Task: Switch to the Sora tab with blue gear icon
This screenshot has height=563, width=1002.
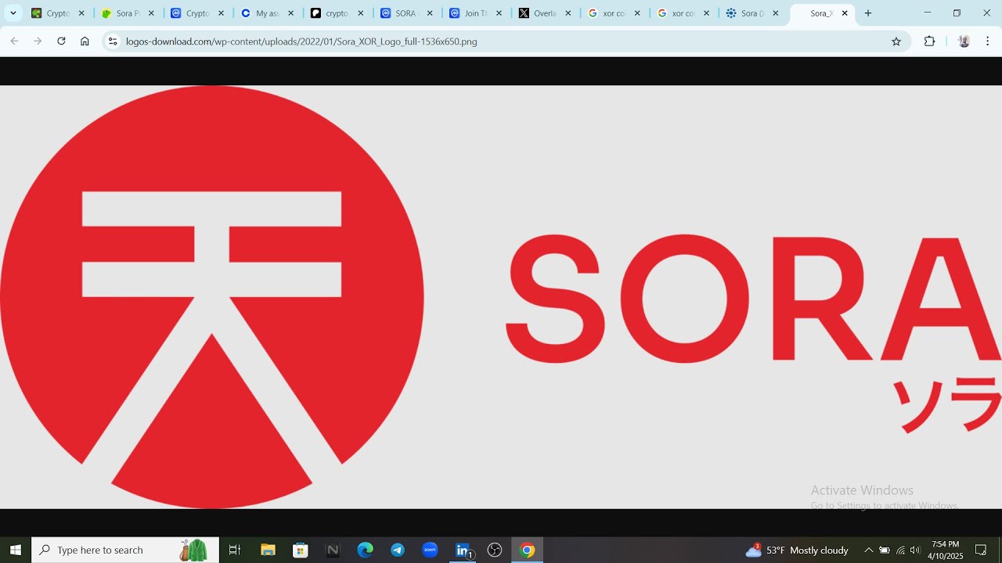Action: 752,13
